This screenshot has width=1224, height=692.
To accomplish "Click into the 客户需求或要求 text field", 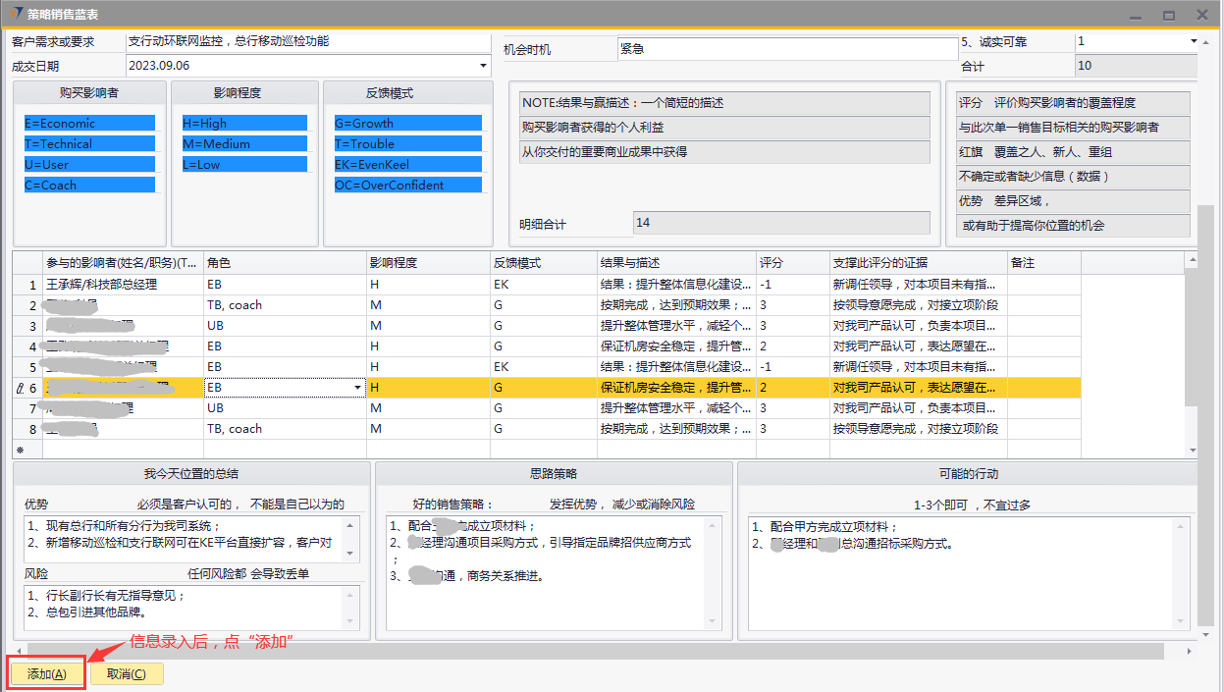I will tap(306, 42).
